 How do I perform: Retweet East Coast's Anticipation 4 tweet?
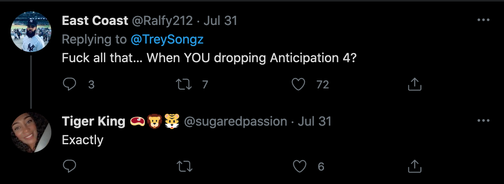pos(184,85)
